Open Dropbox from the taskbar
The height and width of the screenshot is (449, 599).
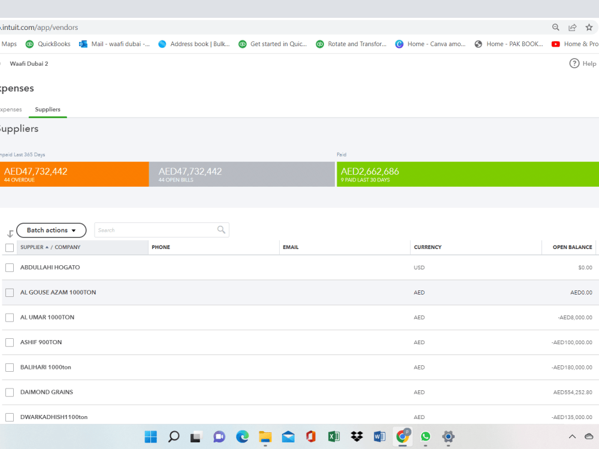tap(357, 436)
